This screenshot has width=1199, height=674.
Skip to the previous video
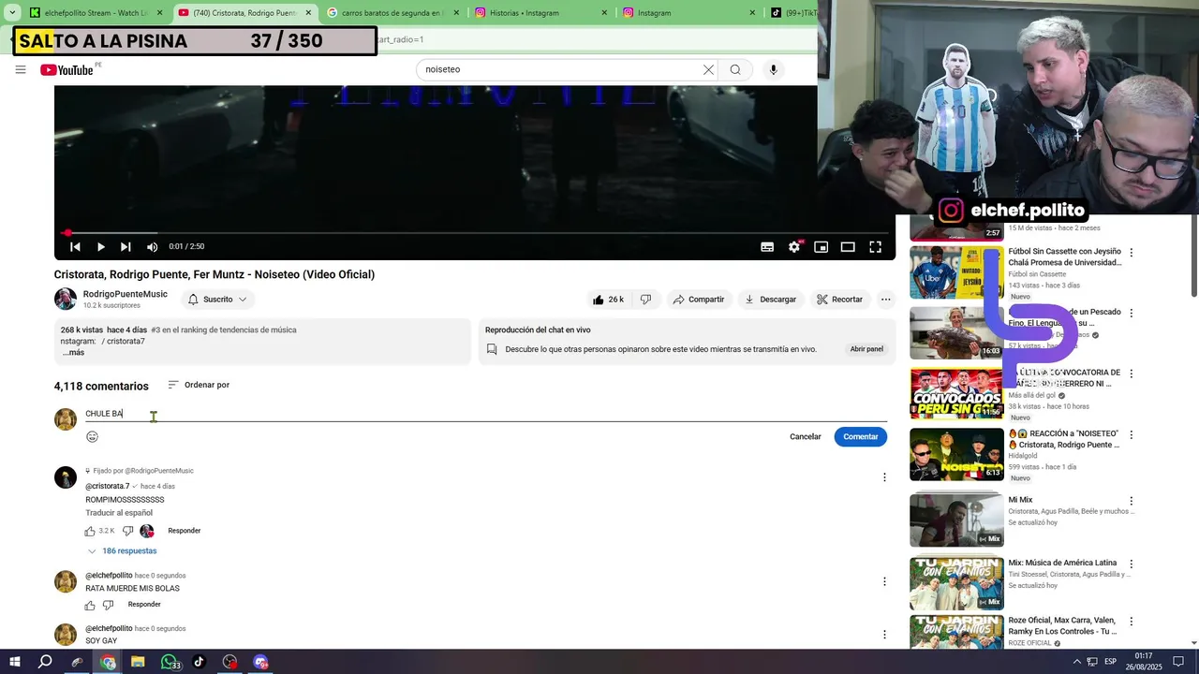[x=75, y=247]
